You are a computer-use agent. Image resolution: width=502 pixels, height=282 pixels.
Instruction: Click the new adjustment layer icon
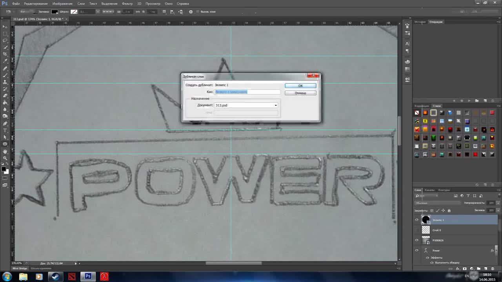pos(471,269)
